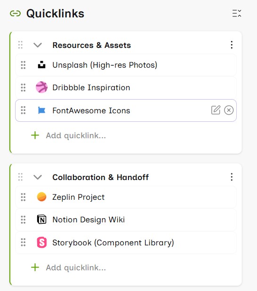Click the Collaboration & Handoff group title

(101, 177)
